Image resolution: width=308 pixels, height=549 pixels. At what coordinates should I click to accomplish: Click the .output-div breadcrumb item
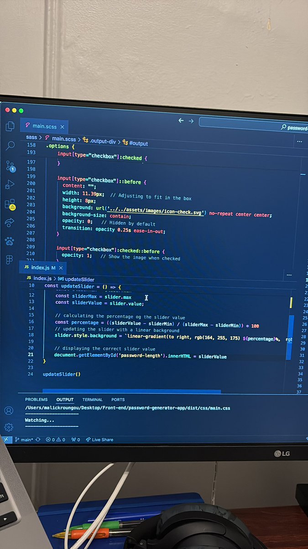pos(99,140)
